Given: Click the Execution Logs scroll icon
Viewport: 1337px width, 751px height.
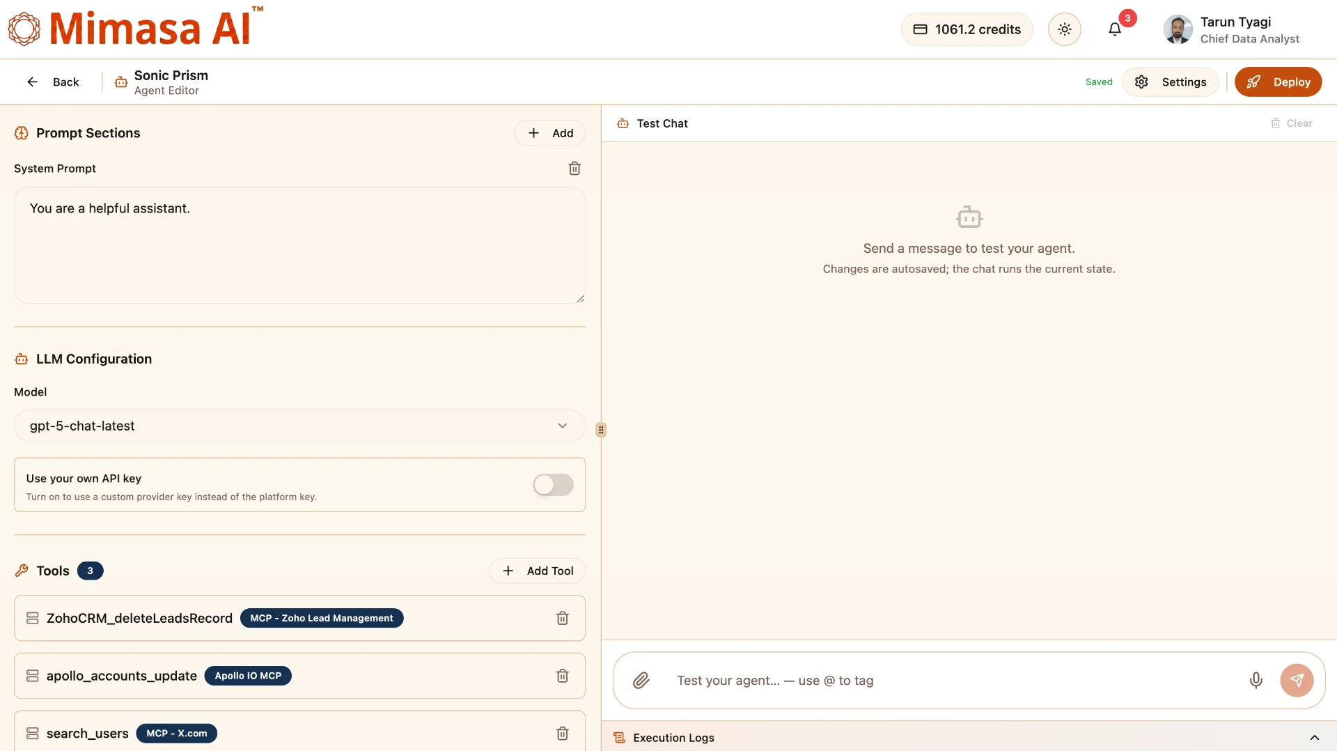Looking at the screenshot, I should [x=619, y=738].
